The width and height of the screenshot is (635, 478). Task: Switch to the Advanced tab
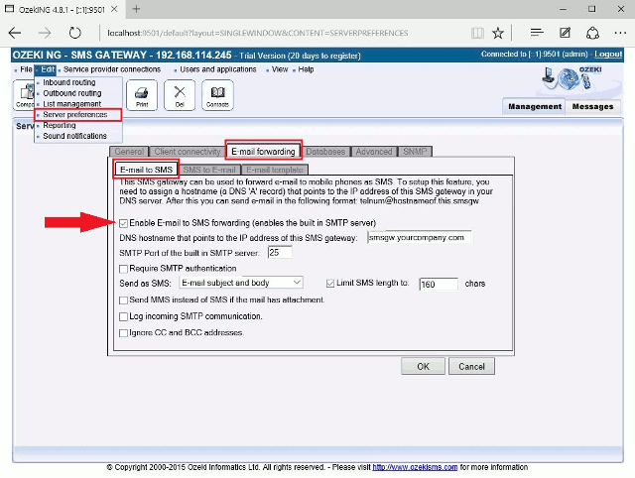point(374,152)
